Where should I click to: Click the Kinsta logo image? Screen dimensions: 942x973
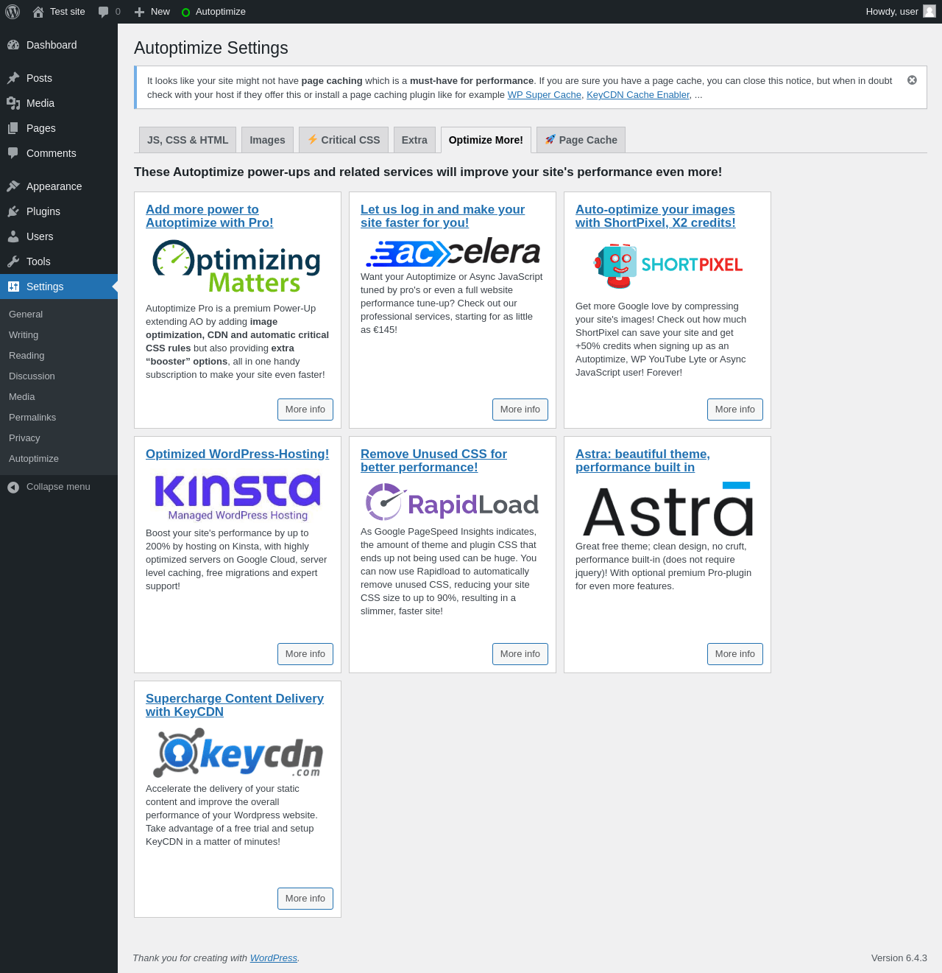coord(238,497)
